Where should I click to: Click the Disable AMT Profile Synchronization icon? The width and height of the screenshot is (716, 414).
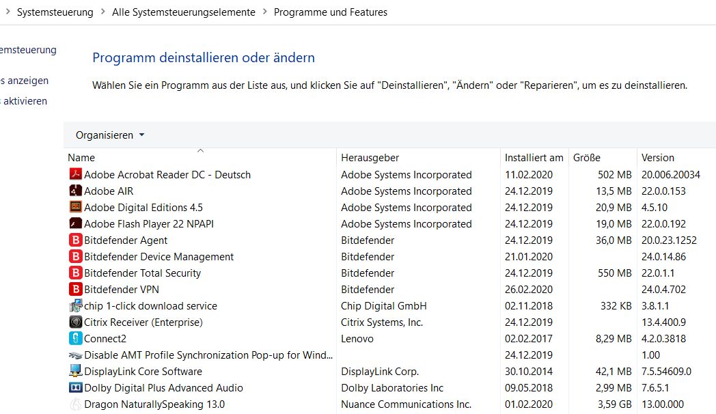pyautogui.click(x=75, y=355)
